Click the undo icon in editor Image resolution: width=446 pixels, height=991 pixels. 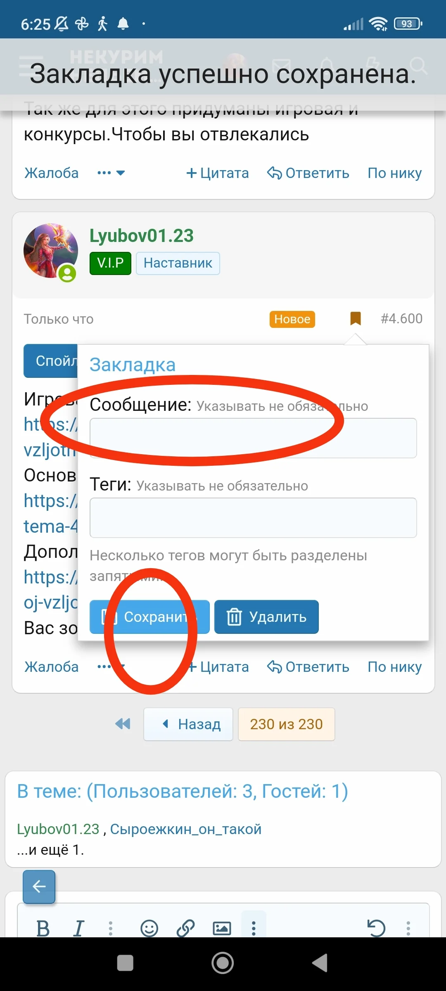376,928
